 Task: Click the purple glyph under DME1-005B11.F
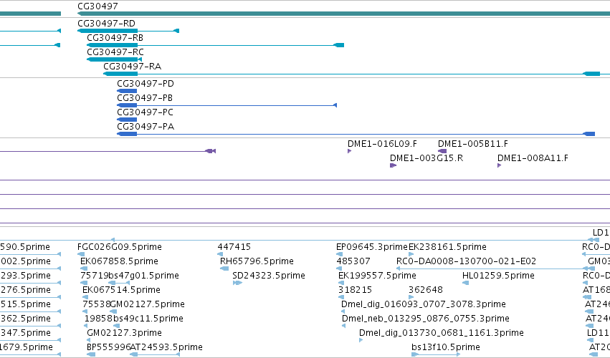[x=442, y=151]
